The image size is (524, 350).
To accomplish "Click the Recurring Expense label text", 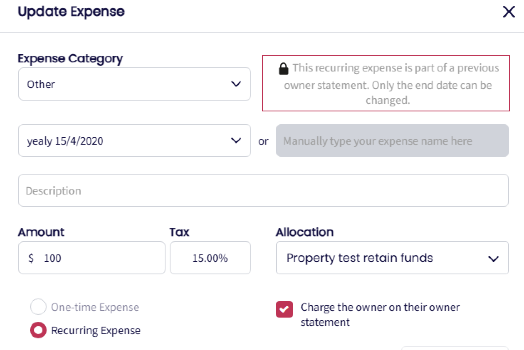I will 96,331.
